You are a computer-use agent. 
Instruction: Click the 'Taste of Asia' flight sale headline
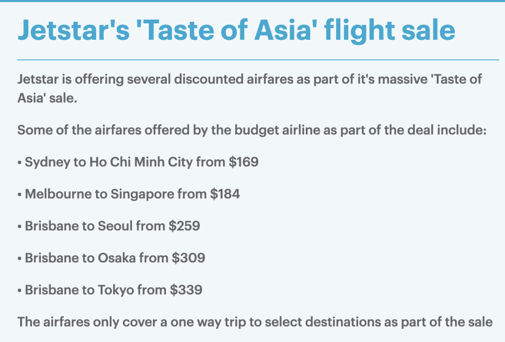(x=236, y=29)
